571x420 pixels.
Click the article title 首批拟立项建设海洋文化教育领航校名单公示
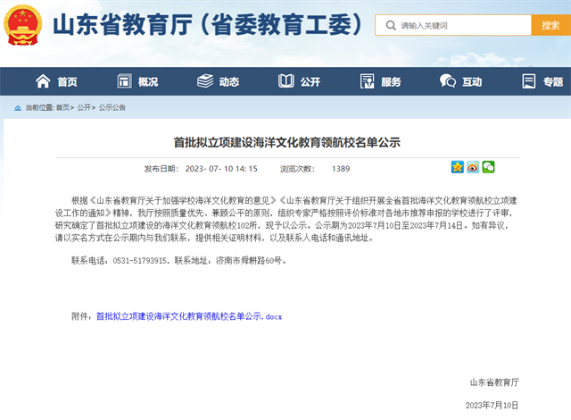287,142
